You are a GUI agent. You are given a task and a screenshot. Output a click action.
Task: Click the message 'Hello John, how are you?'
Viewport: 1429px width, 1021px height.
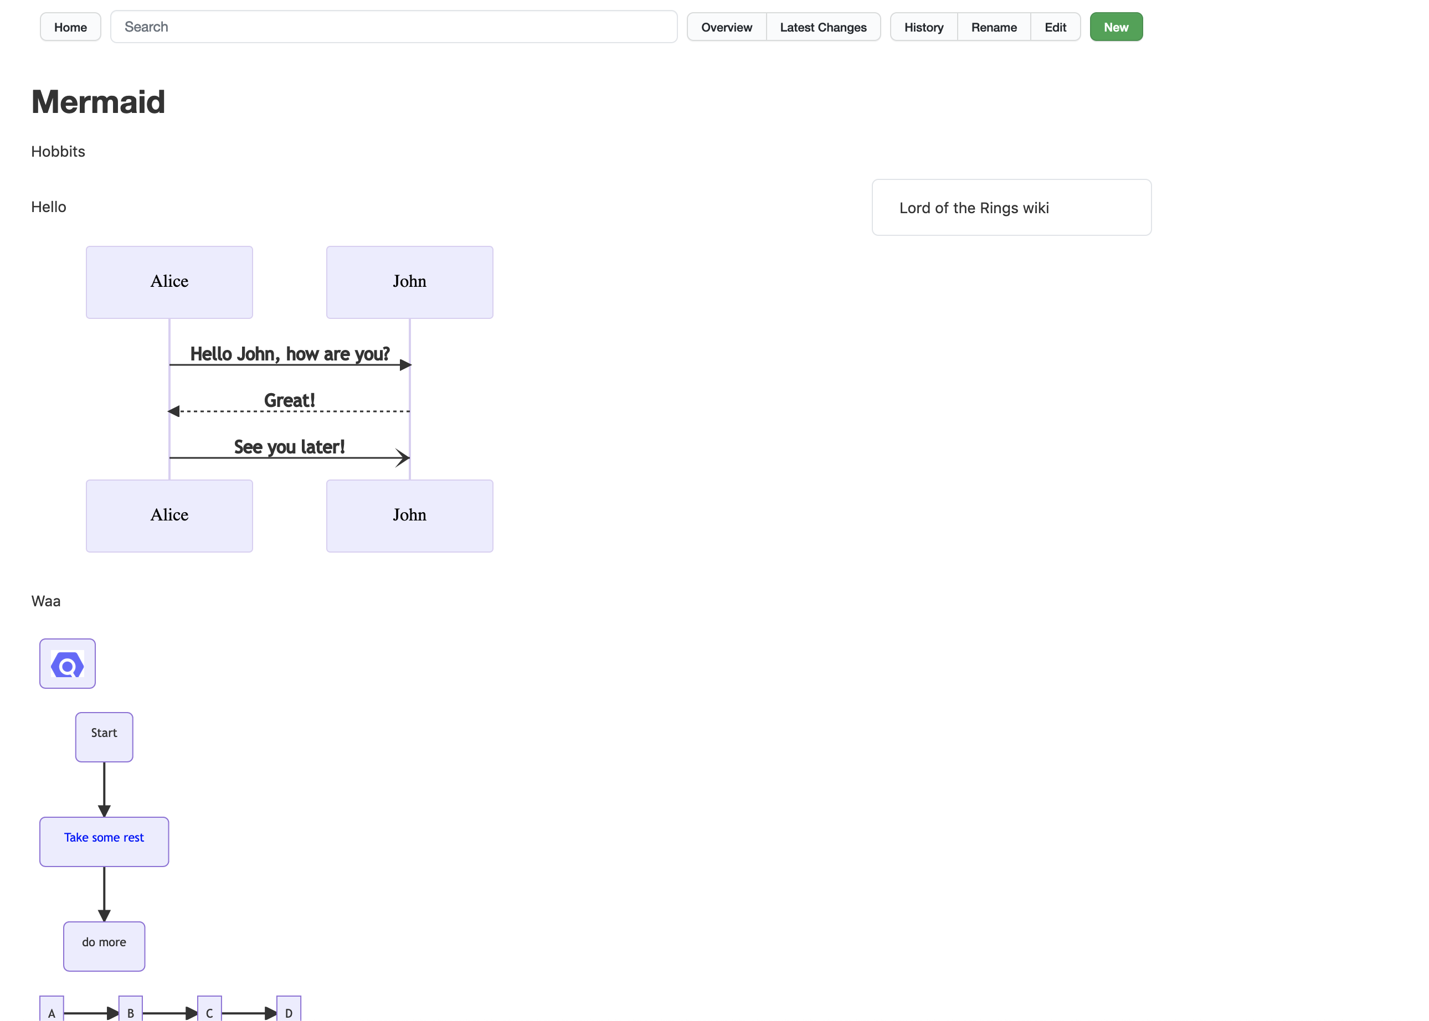click(290, 354)
